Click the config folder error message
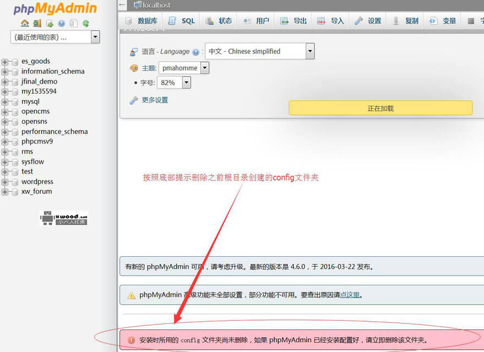This screenshot has width=484, height=352. coord(301,340)
